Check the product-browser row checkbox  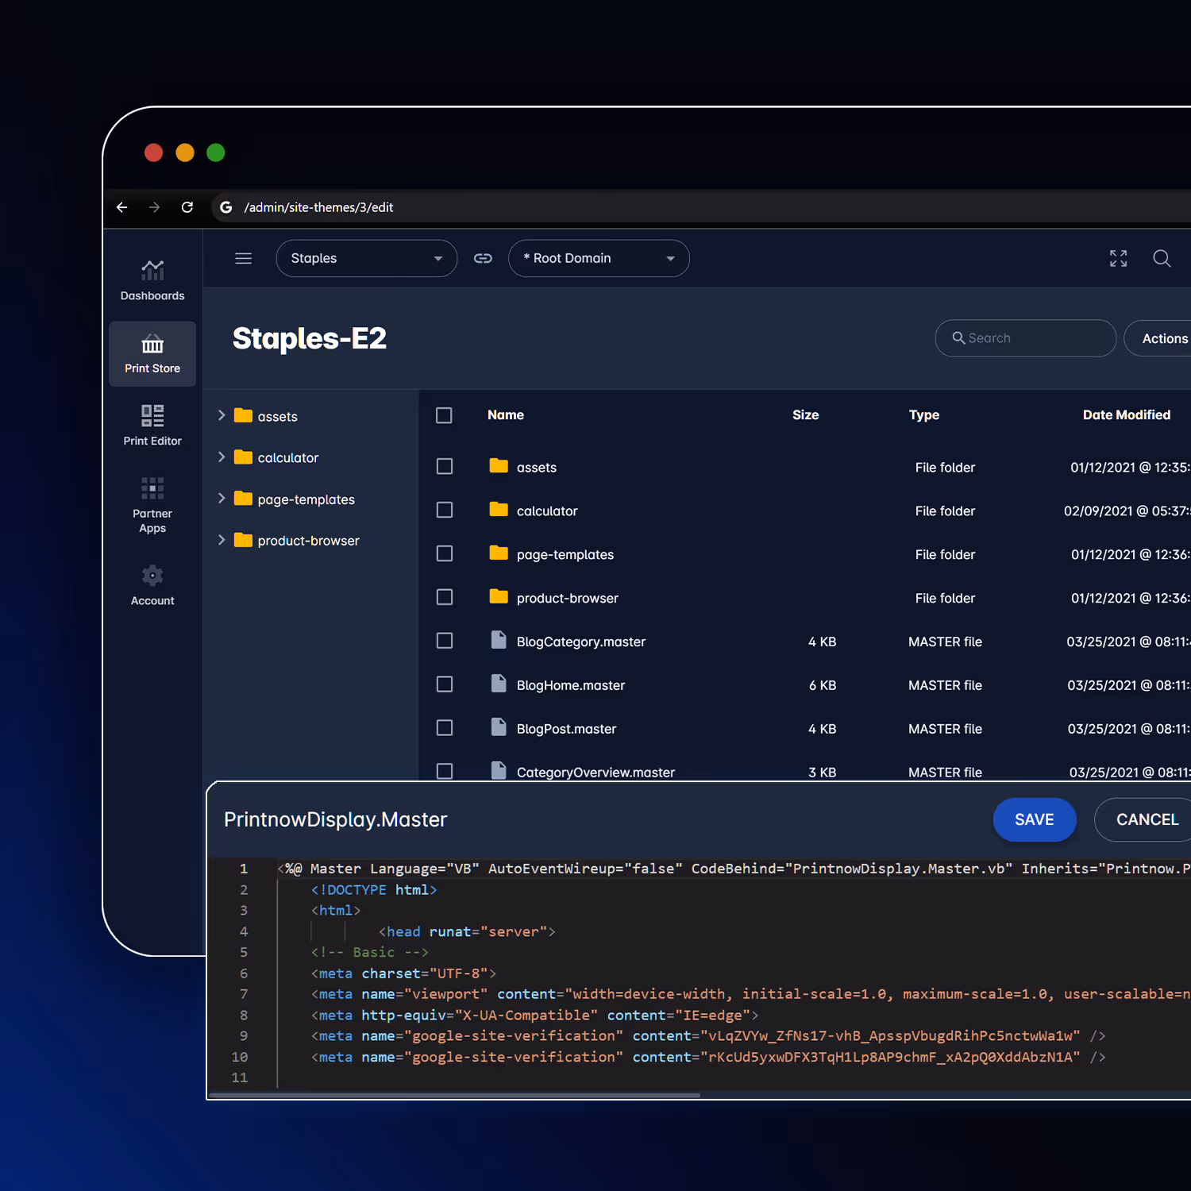pyautogui.click(x=445, y=598)
